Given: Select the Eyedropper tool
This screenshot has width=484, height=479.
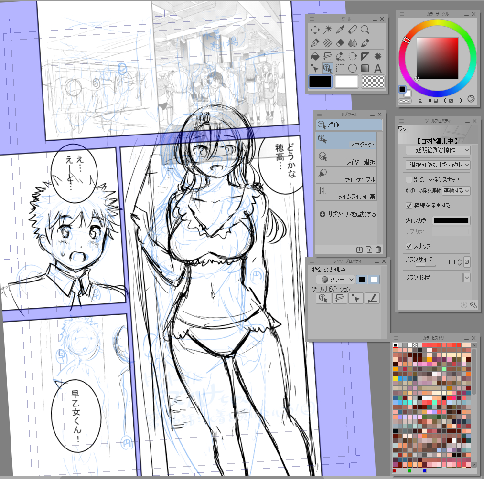Looking at the screenshot, I should pos(340,30).
